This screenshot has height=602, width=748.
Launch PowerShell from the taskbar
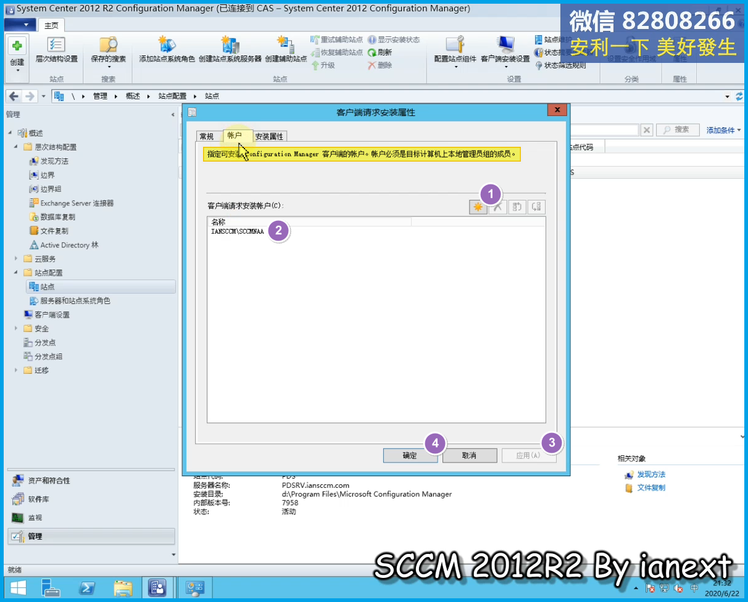pyautogui.click(x=87, y=588)
